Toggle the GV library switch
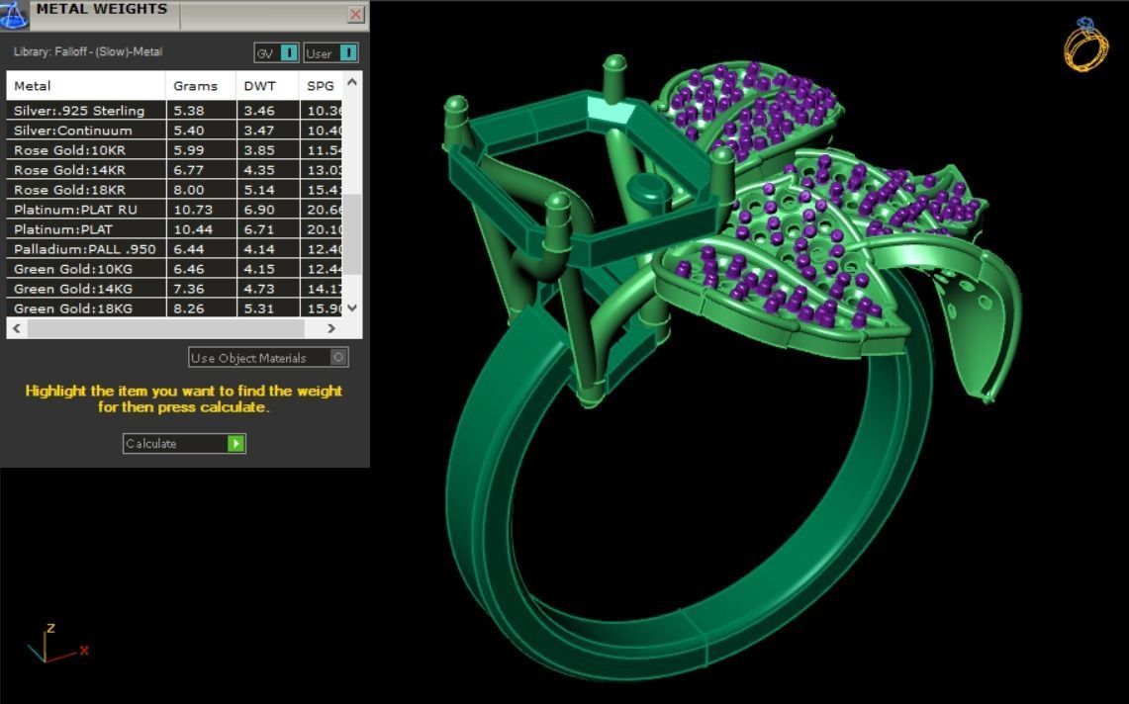Image resolution: width=1129 pixels, height=704 pixels. pyautogui.click(x=276, y=53)
